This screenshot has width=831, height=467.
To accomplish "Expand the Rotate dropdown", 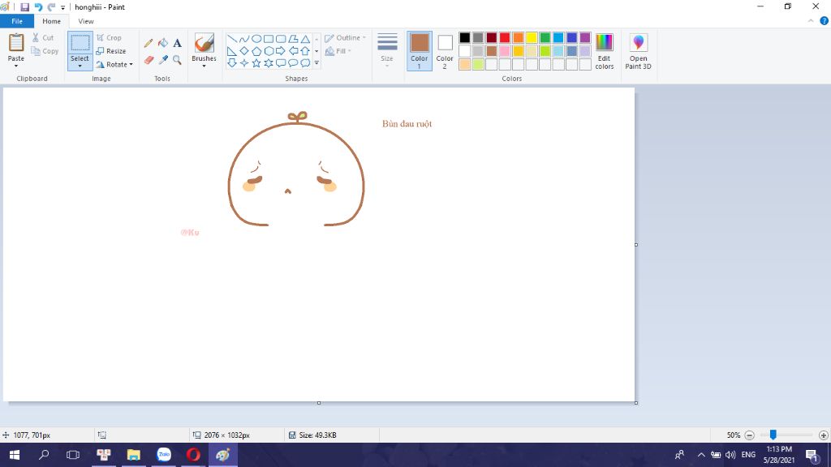I will (x=131, y=64).
